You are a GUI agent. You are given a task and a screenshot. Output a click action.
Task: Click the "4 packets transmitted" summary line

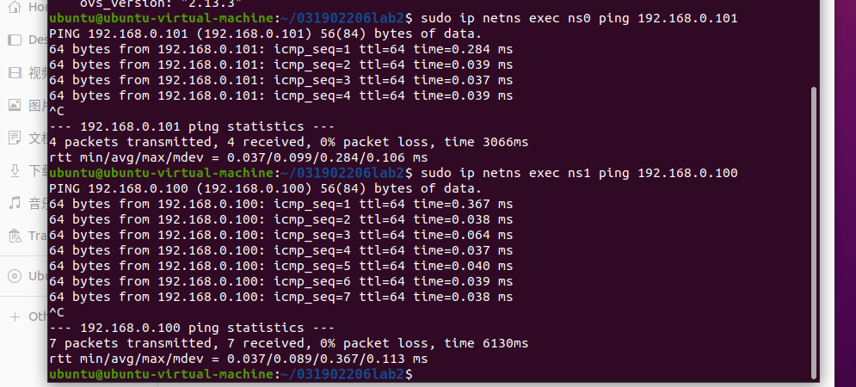click(x=288, y=142)
